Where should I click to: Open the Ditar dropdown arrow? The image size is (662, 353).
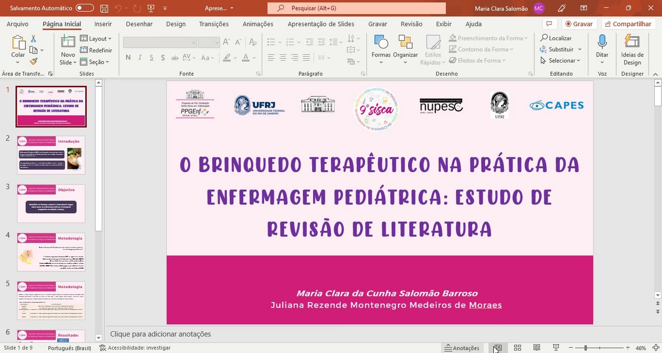[x=602, y=62]
